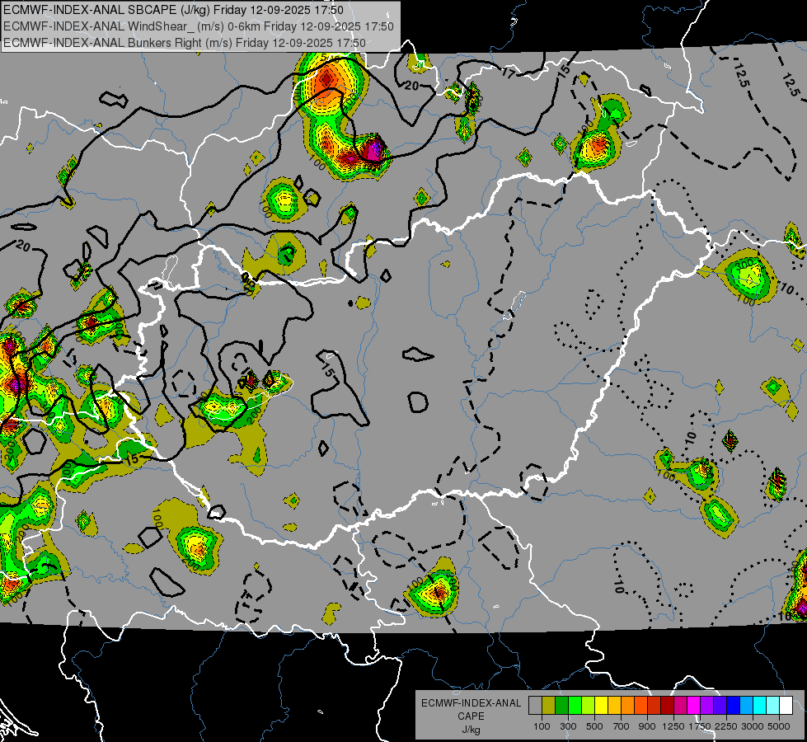
Task: Pick the pure blue legend swatch
Action: 734,705
